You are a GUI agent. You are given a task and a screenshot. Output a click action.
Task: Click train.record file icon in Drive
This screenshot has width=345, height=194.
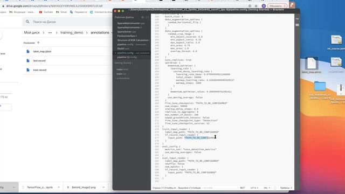coord(28,70)
